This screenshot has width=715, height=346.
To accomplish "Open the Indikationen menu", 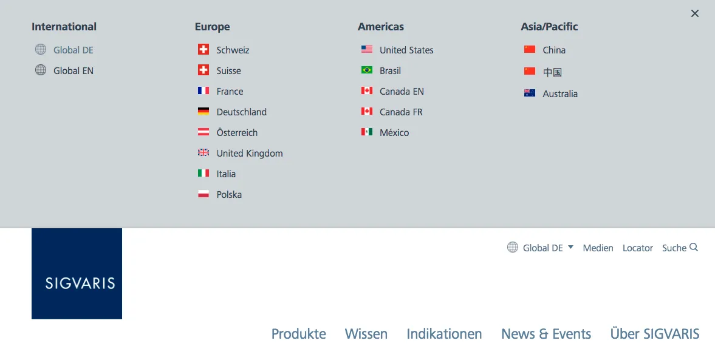I will (444, 334).
